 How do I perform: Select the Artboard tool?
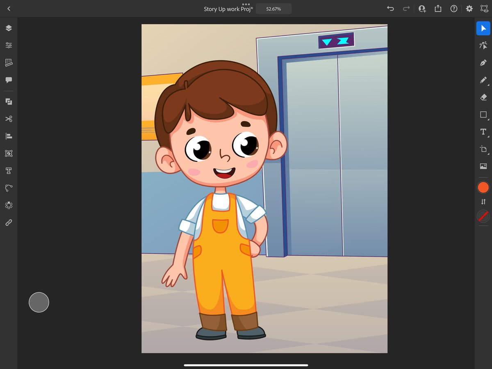[x=483, y=149]
